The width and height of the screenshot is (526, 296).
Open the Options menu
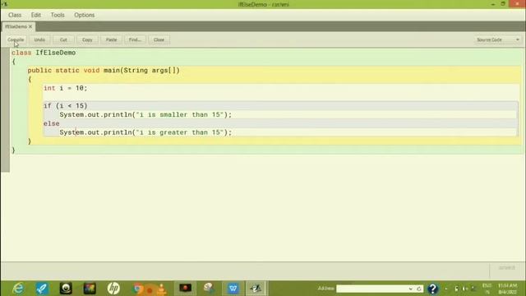(84, 15)
